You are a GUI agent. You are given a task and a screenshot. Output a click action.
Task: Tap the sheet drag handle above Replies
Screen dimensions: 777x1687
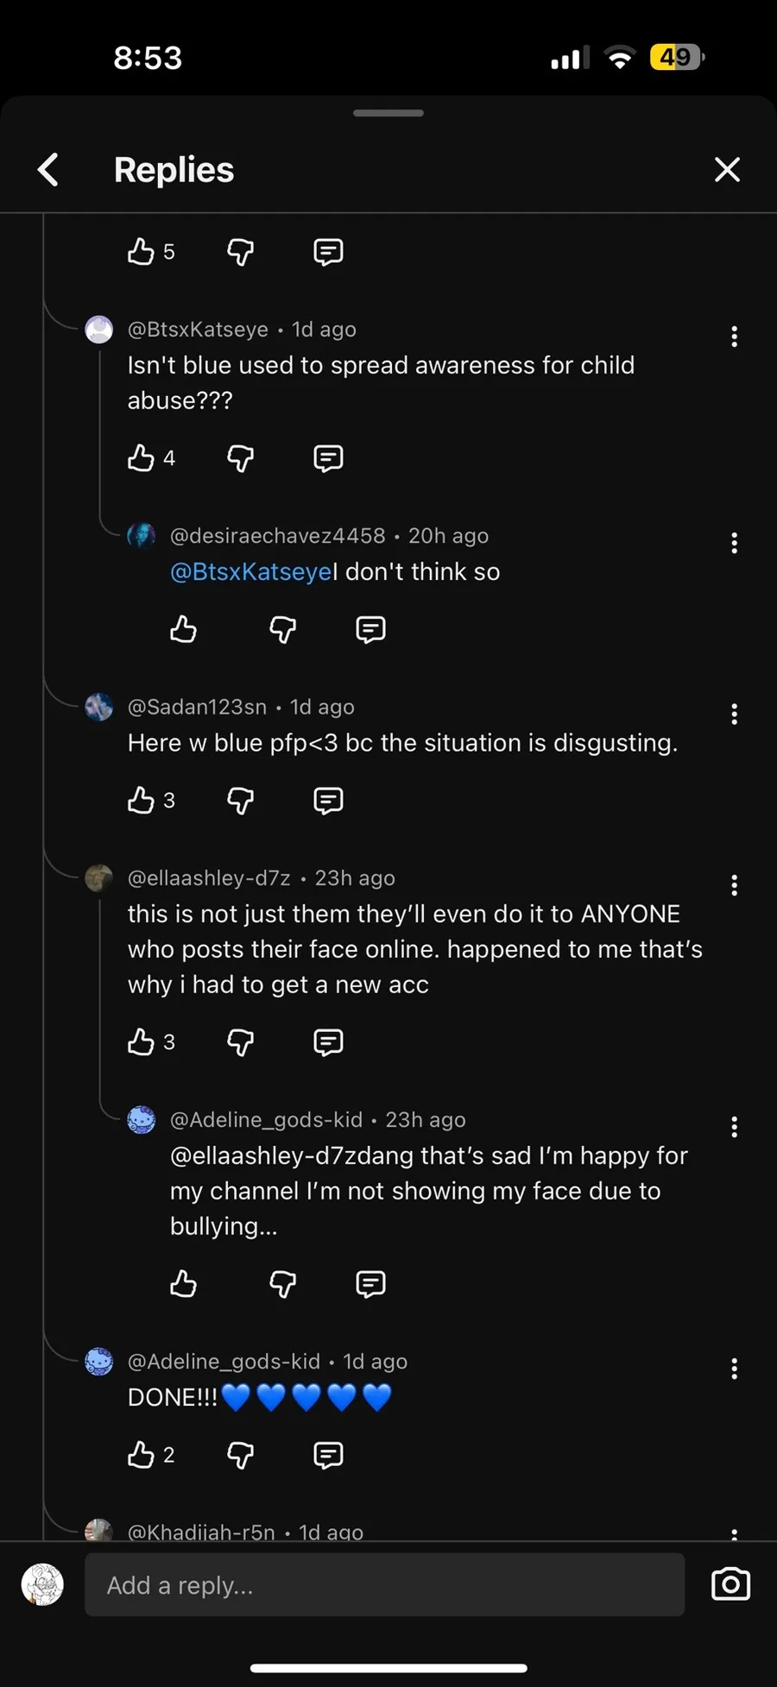[x=388, y=113]
